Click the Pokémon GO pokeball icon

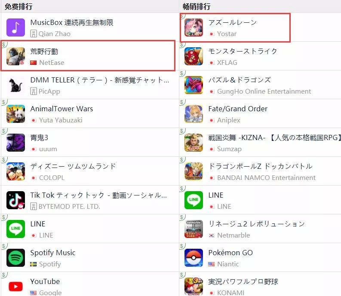tap(194, 258)
